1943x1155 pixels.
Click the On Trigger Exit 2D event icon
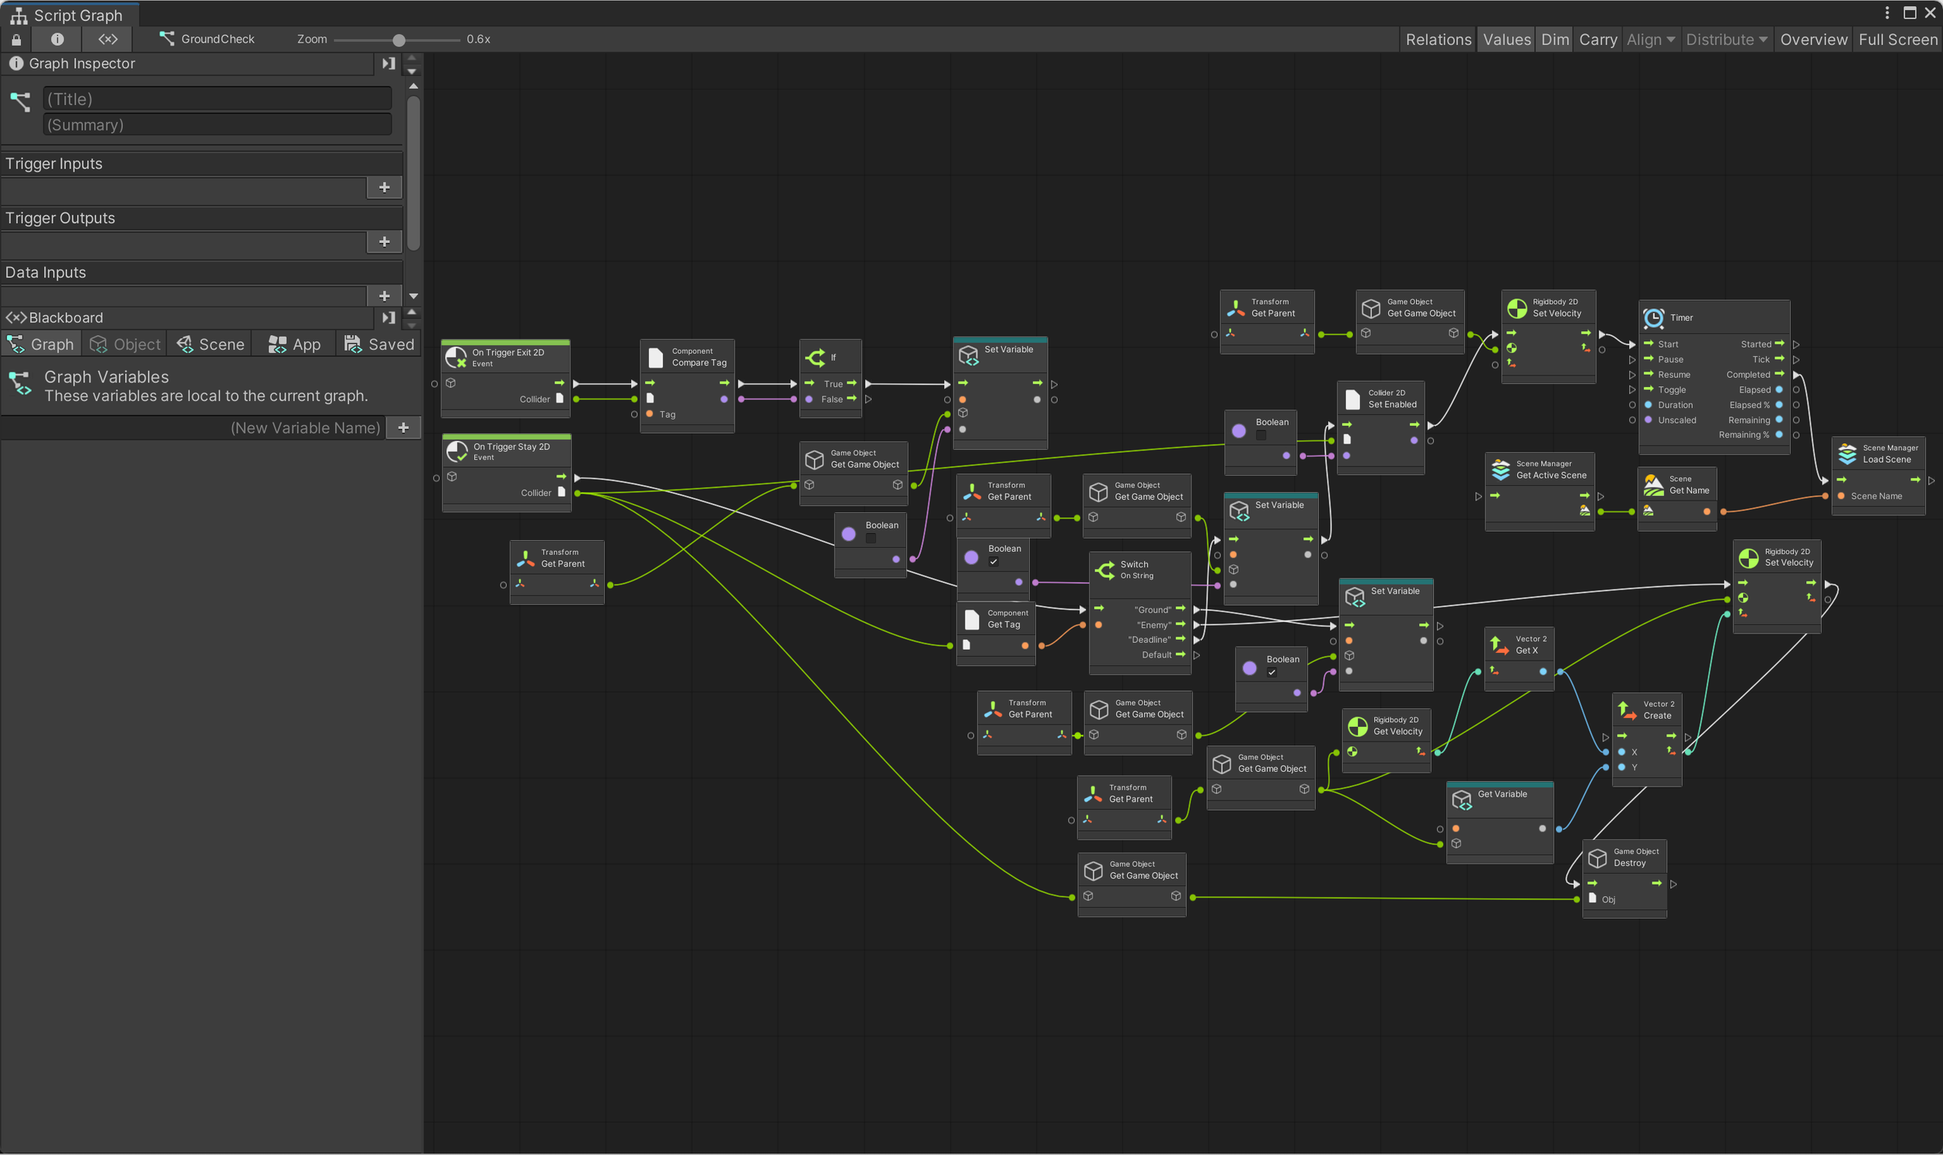click(x=456, y=358)
